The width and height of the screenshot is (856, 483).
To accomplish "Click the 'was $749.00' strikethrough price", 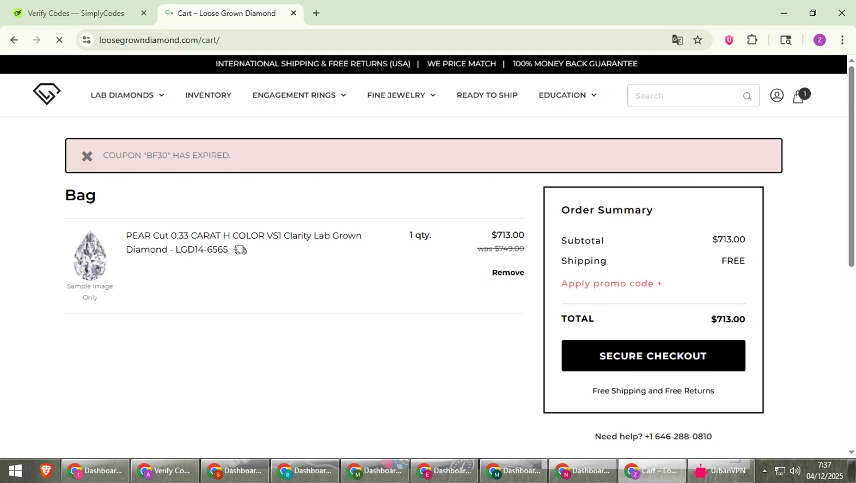I will click(x=500, y=249).
